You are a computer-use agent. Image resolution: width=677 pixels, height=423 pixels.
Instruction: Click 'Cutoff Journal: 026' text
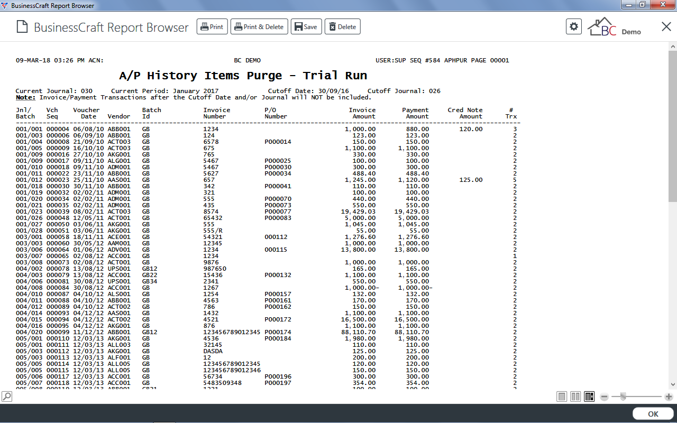tap(404, 91)
